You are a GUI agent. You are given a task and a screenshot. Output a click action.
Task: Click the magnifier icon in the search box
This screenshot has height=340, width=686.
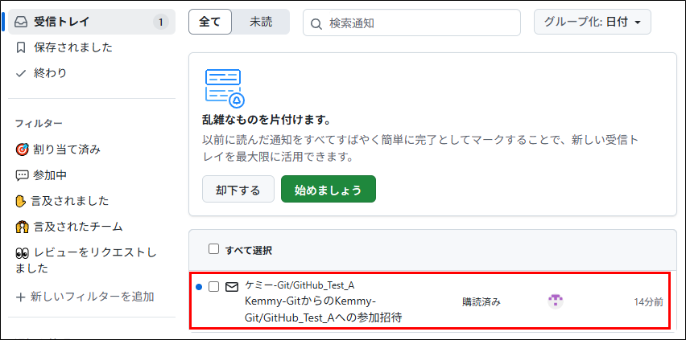pos(316,23)
